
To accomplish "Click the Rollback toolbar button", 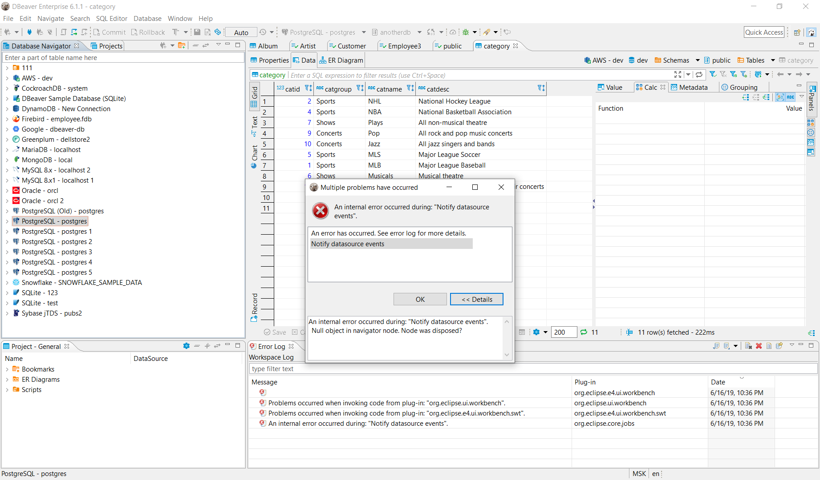I will point(148,32).
